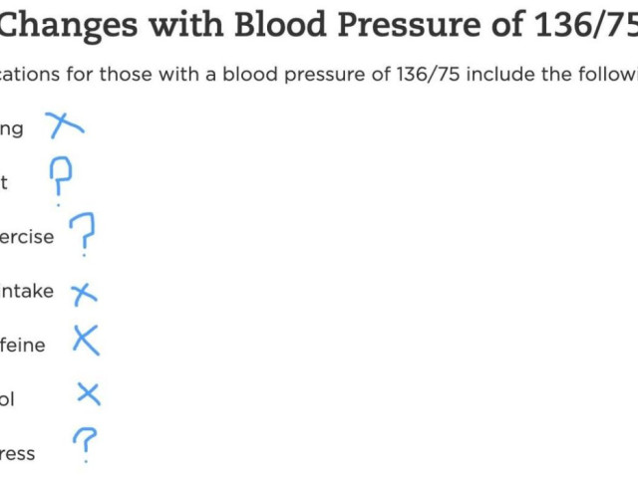Click the question mark beside "ress"
Screen dimensions: 638x478
(86, 444)
